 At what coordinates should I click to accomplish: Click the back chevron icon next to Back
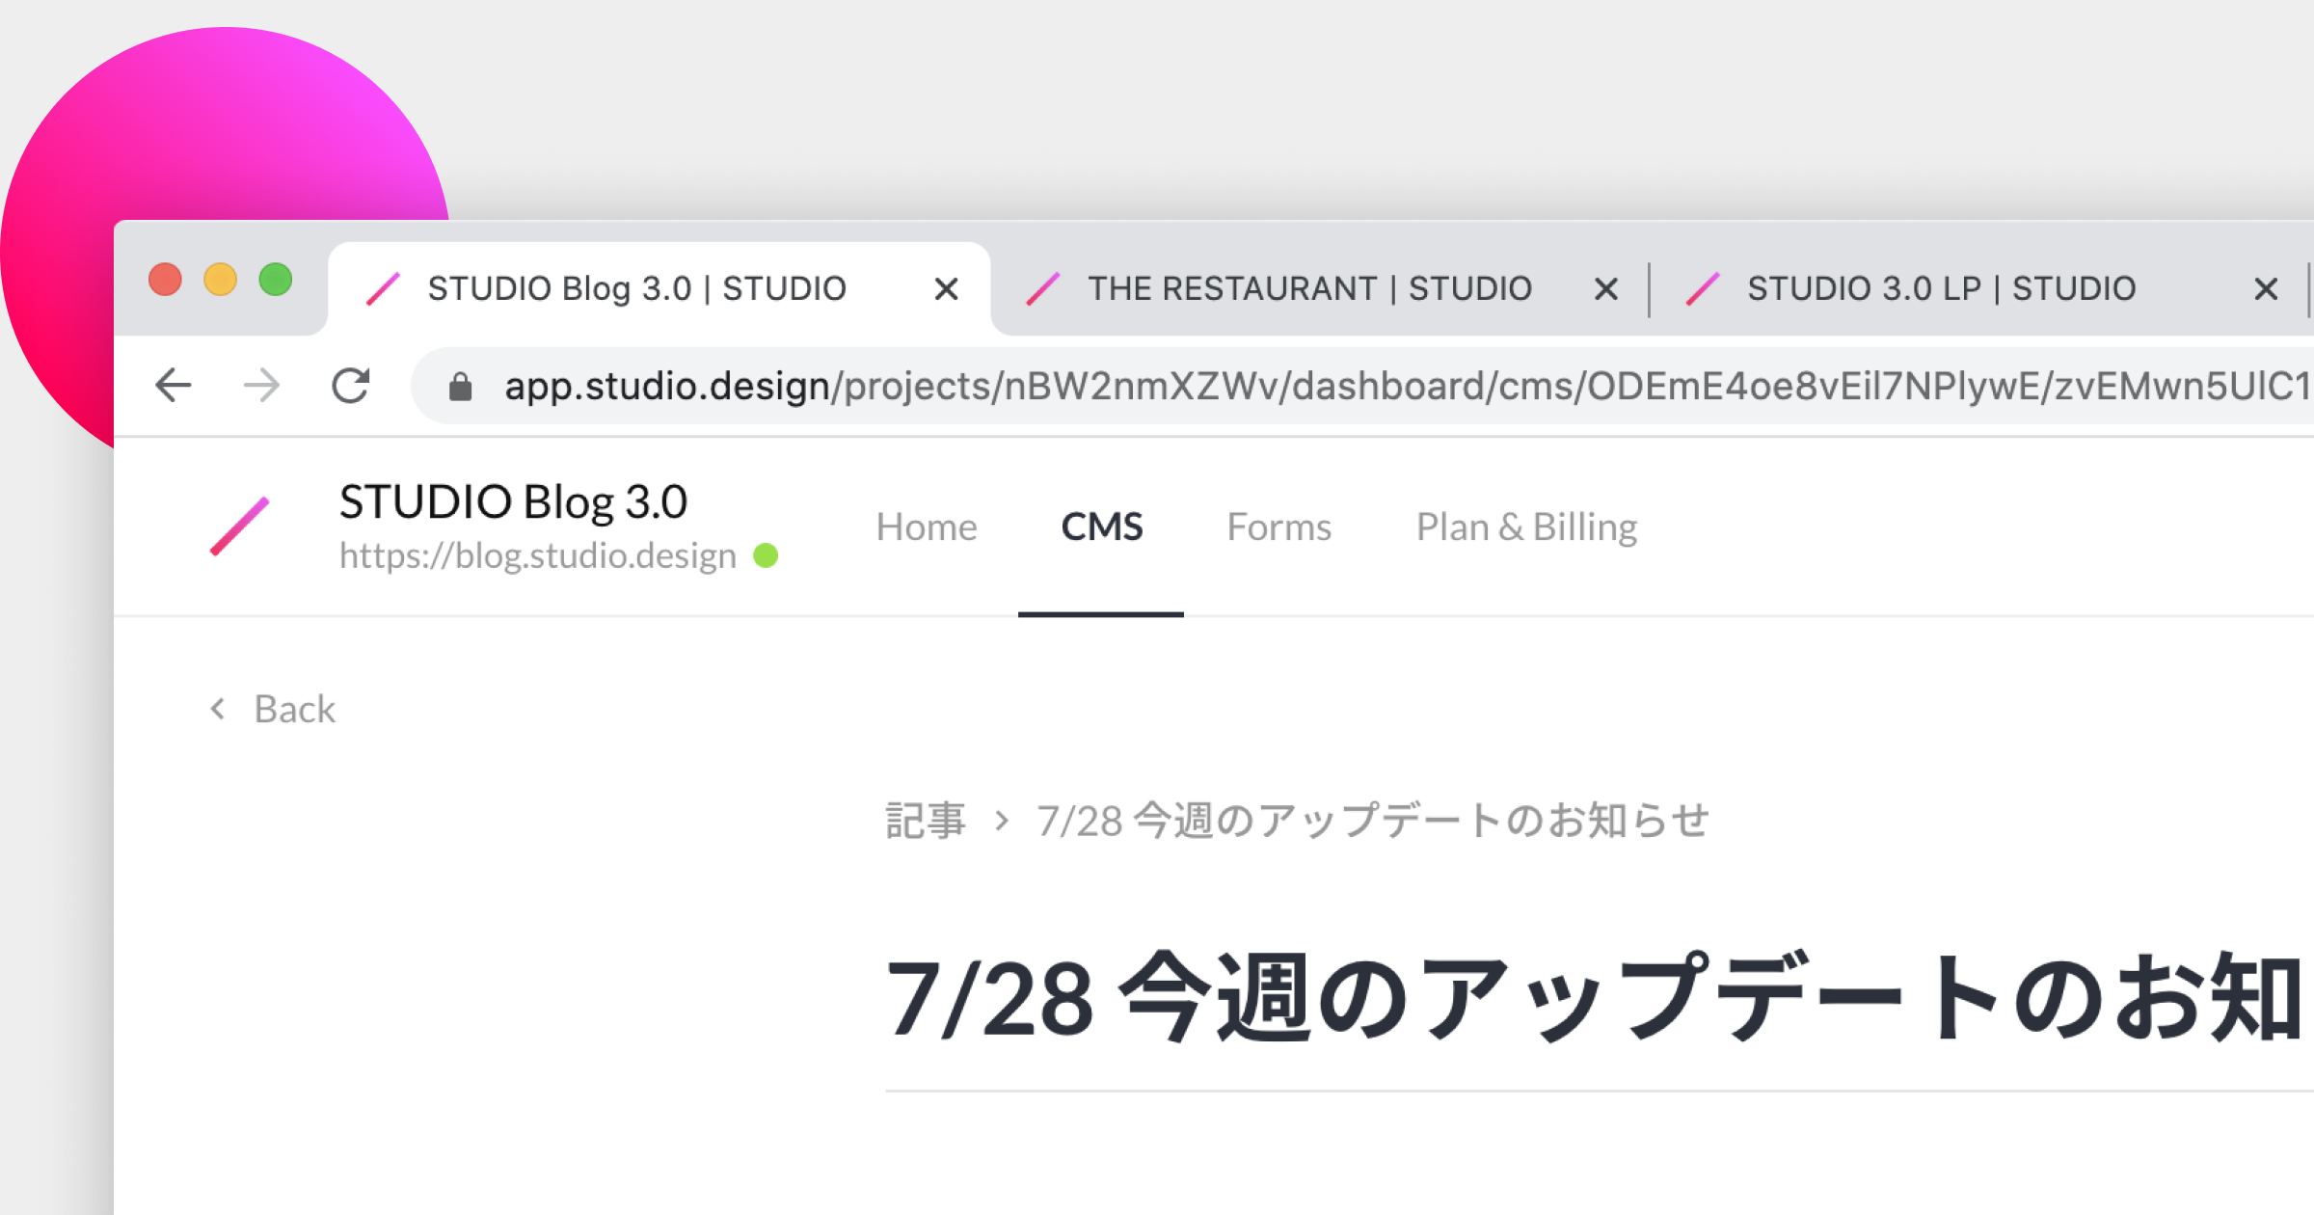[218, 709]
